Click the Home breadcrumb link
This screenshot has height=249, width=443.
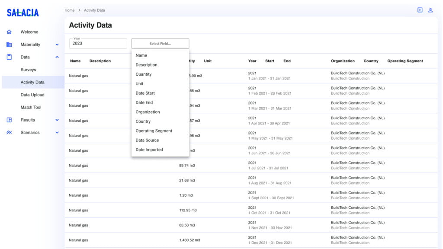(70, 10)
